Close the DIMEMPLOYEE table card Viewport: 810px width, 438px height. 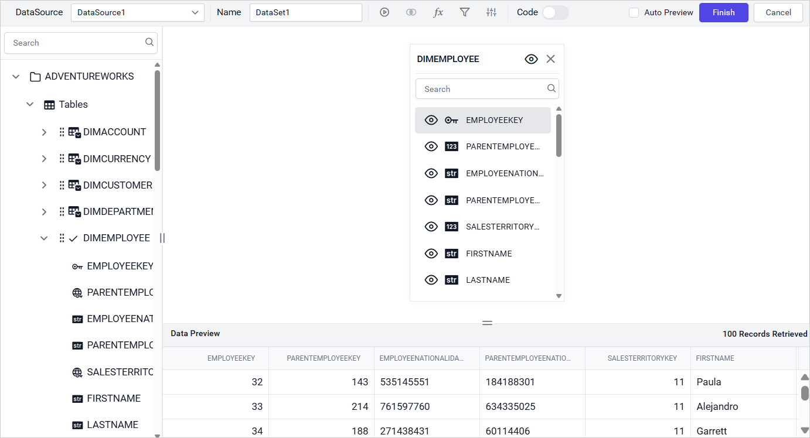click(550, 59)
